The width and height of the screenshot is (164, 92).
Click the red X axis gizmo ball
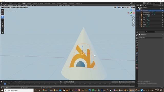click(134, 13)
